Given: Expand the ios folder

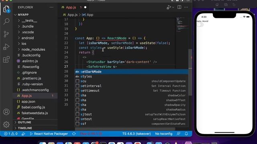Looking at the screenshot, I should coord(24,44).
